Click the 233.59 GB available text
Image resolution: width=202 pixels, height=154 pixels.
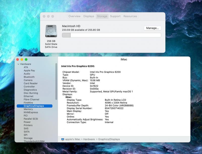tap(81, 30)
